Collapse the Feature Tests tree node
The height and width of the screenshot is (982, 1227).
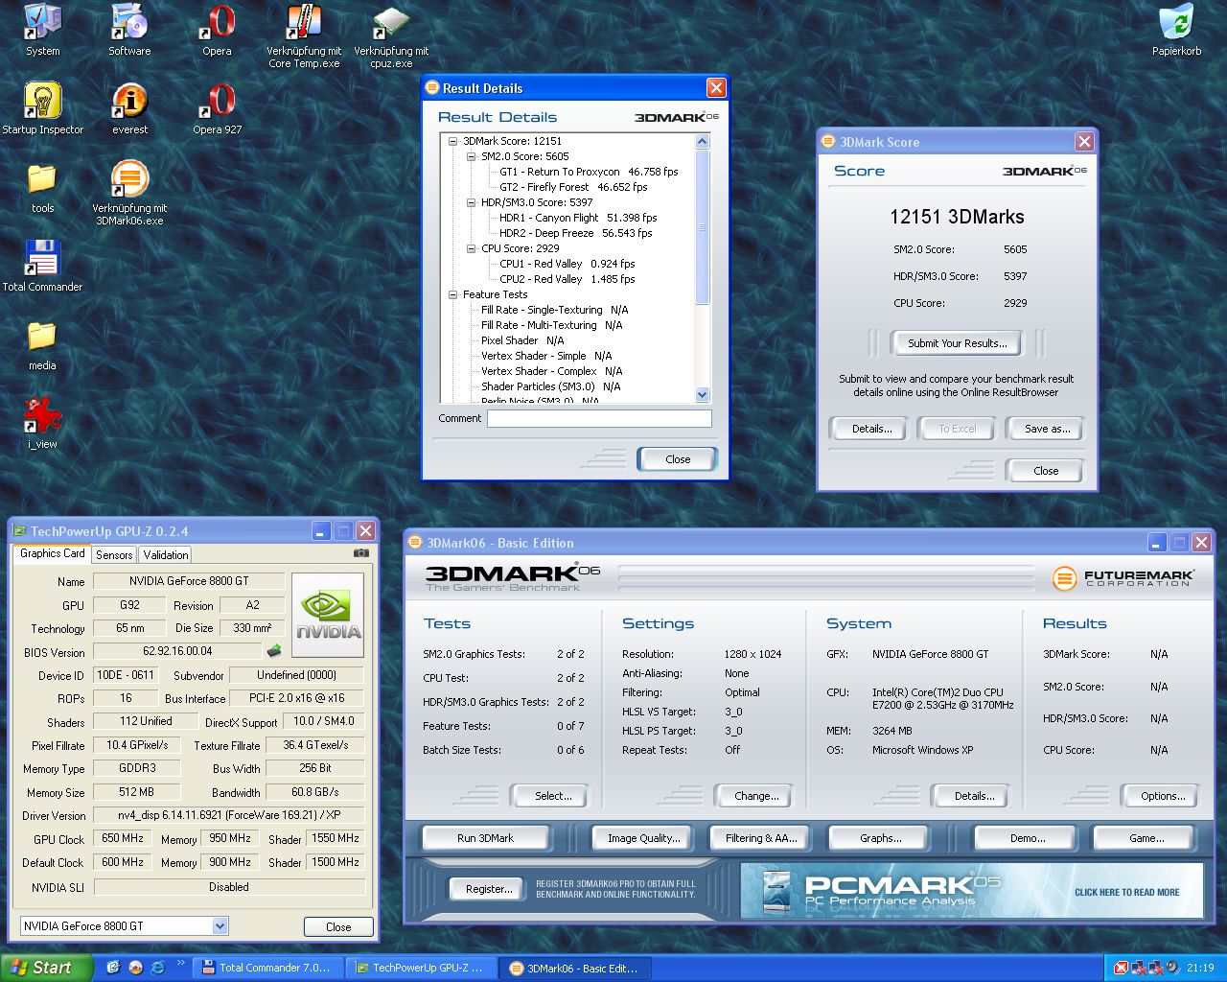pos(453,294)
